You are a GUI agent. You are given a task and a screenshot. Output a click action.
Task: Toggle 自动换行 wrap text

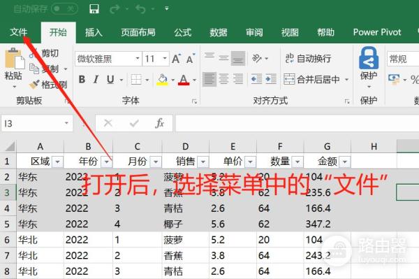[x=308, y=58]
